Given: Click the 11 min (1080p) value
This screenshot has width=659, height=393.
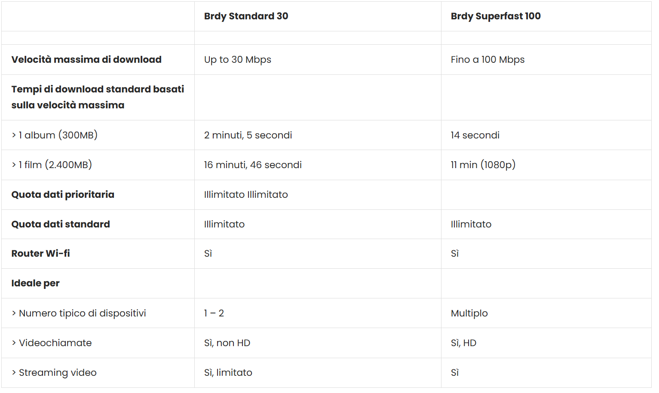Looking at the screenshot, I should coord(483,165).
